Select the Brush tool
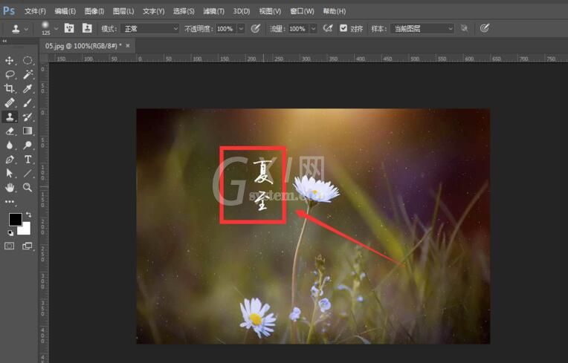This screenshot has height=363, width=568. [x=28, y=102]
